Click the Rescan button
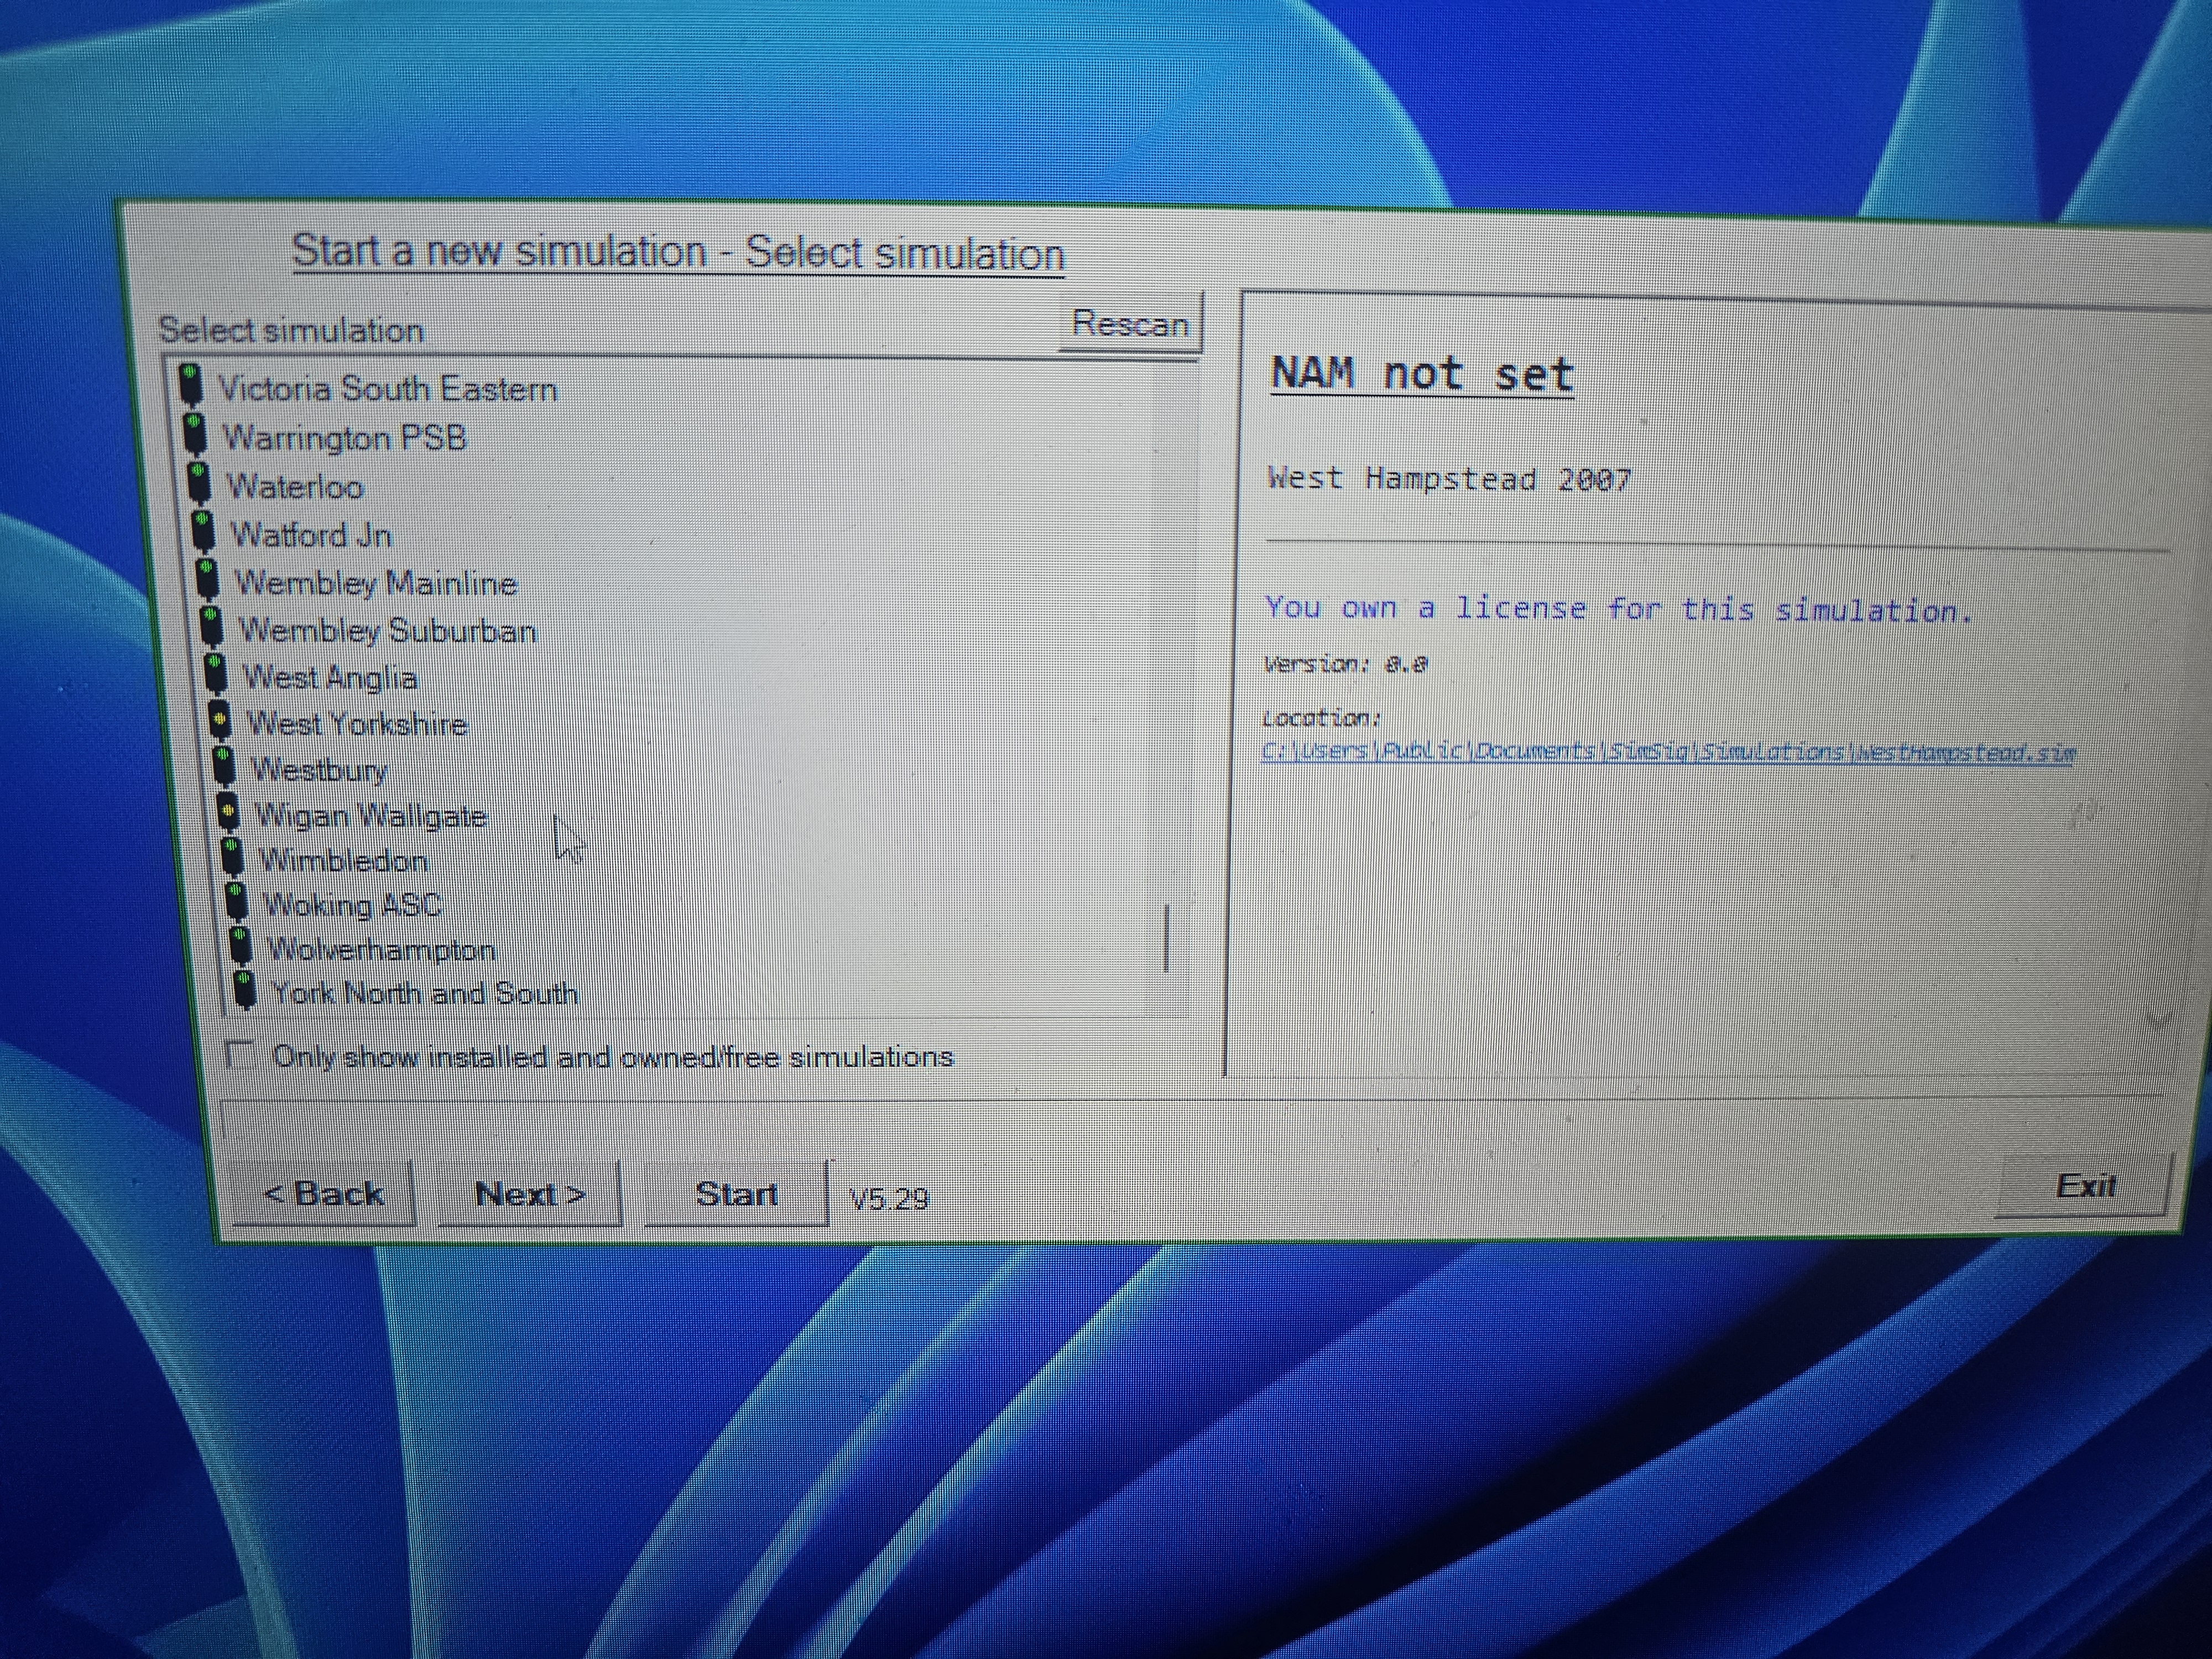The width and height of the screenshot is (2212, 1659). pyautogui.click(x=1130, y=323)
